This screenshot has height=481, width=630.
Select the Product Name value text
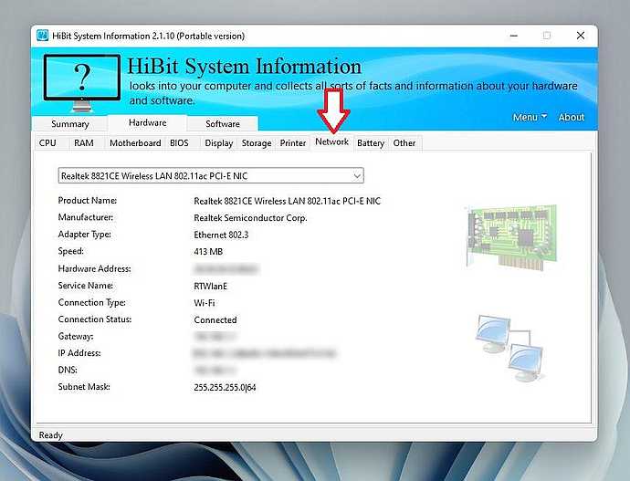pos(287,201)
